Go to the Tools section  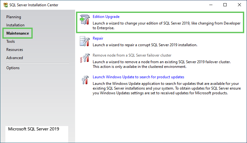11,41
